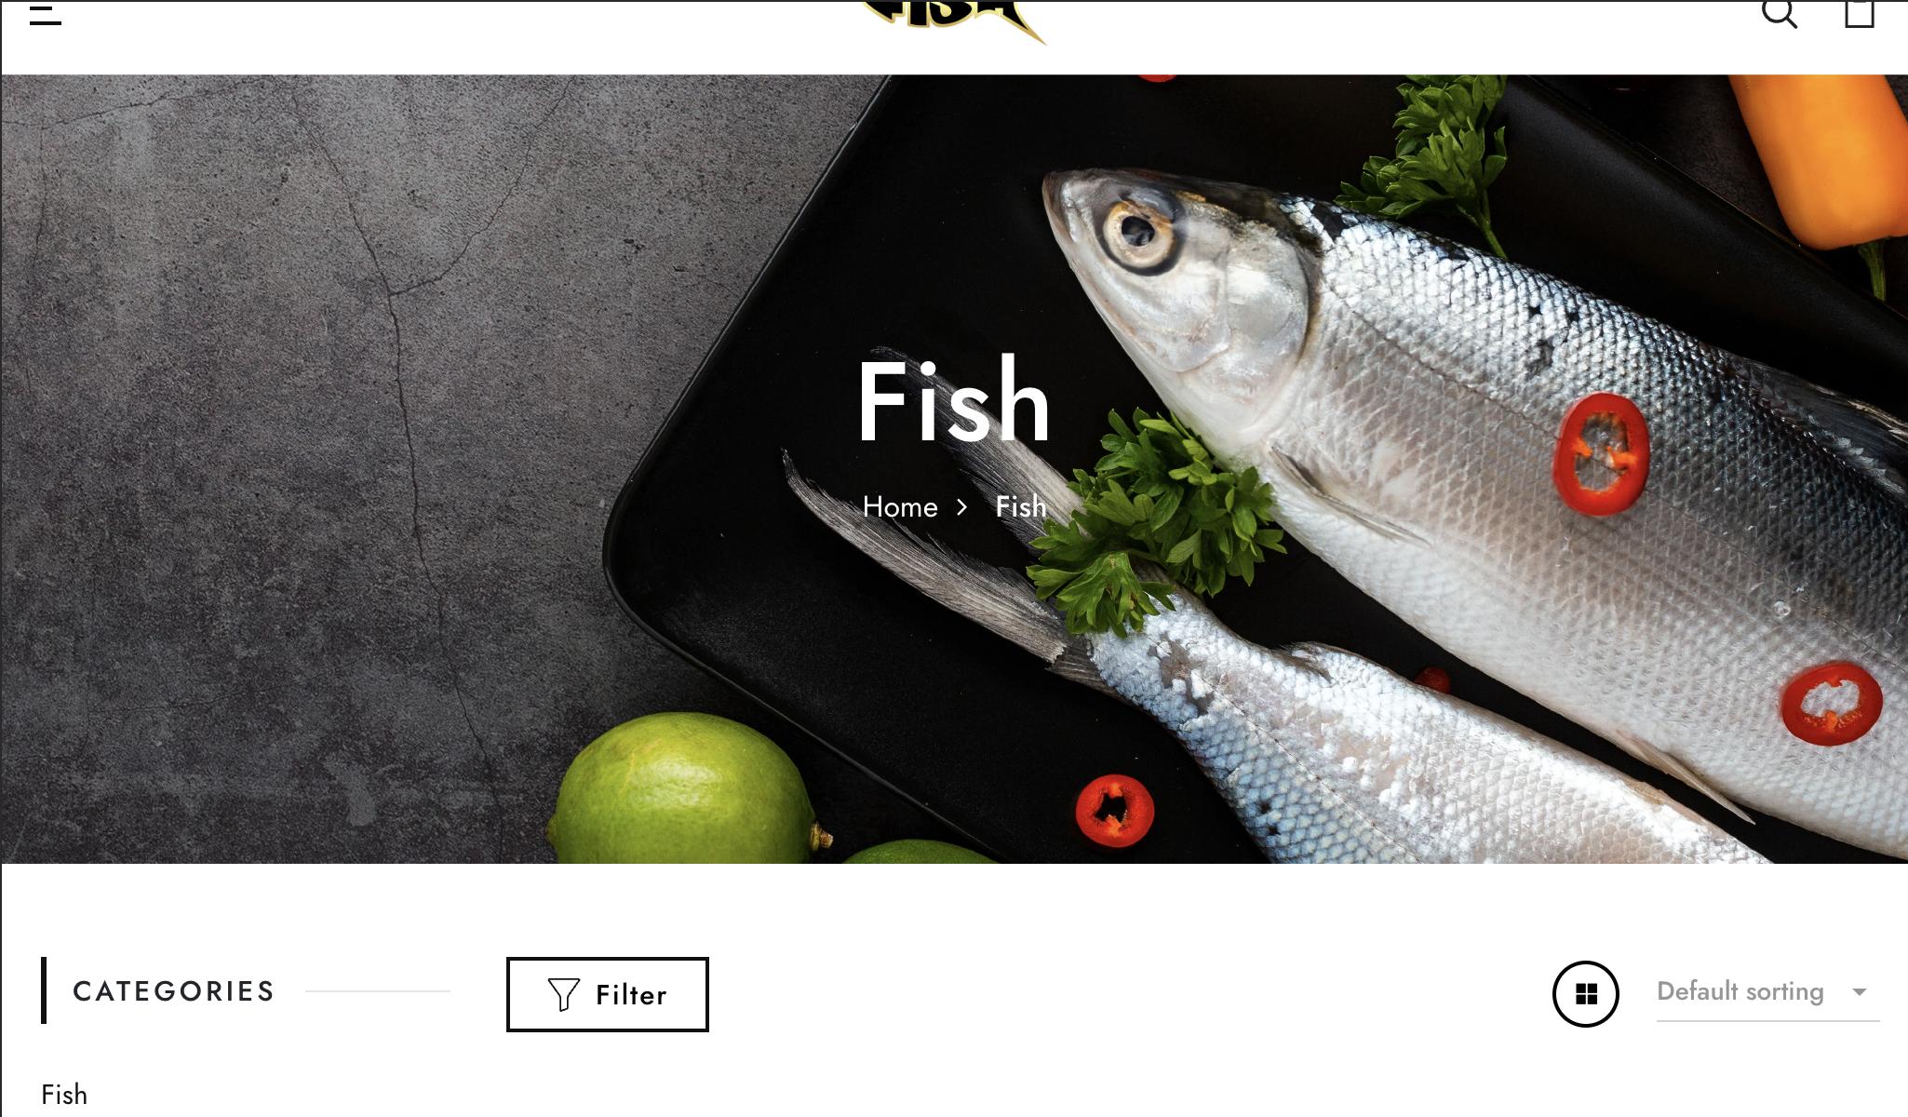The image size is (1908, 1117).
Task: Click the green lime in the banner
Action: [684, 789]
